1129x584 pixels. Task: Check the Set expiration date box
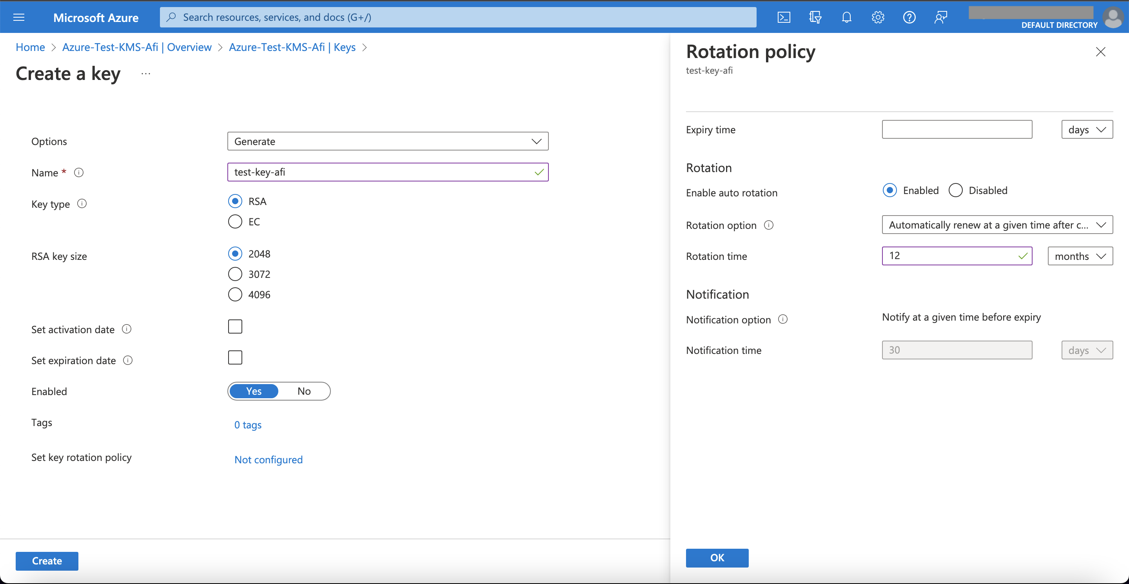[x=235, y=357]
